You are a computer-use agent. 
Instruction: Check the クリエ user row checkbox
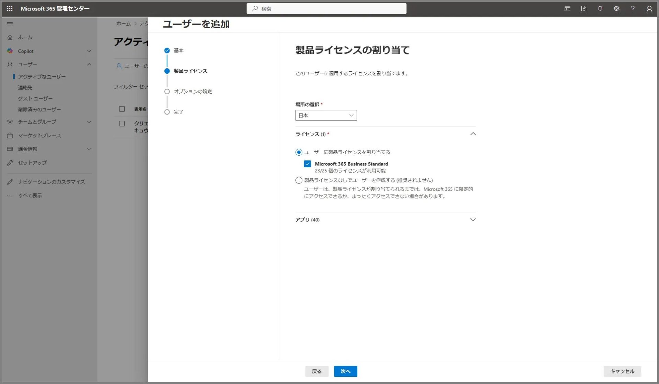[x=122, y=123]
